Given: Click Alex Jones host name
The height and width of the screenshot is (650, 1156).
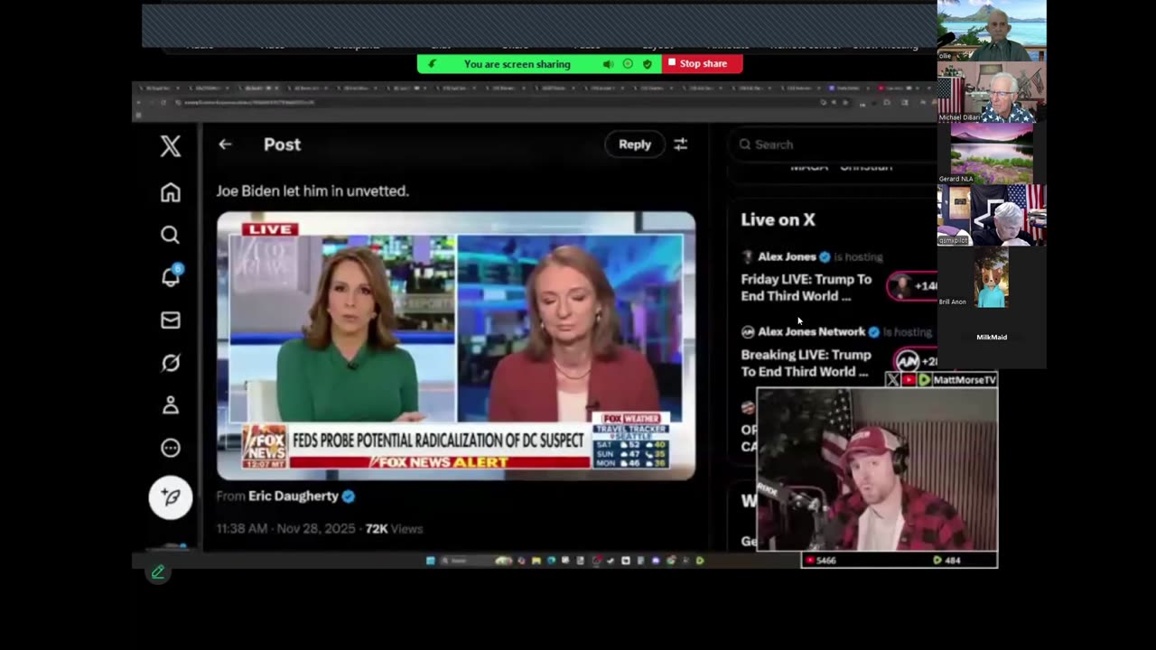Looking at the screenshot, I should [x=787, y=256].
